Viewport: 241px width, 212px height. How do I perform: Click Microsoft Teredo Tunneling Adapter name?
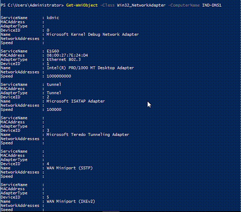[x=88, y=135]
